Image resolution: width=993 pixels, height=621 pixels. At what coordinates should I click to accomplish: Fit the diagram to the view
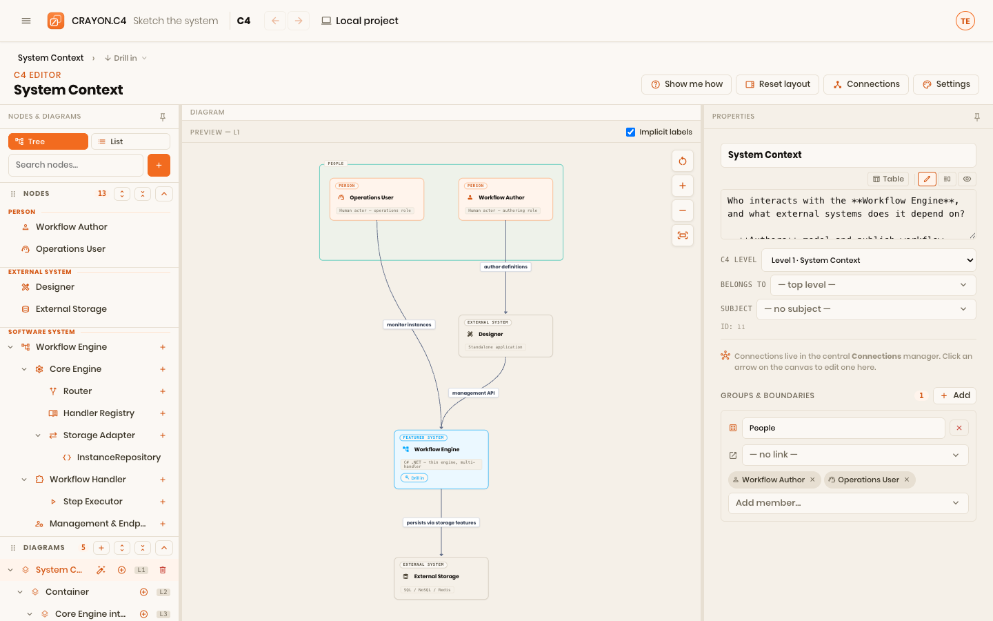[683, 235]
